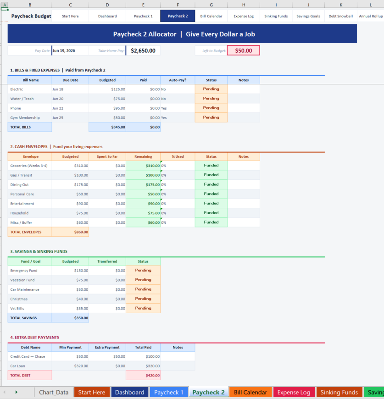The height and width of the screenshot is (399, 384).
Task: Open the Expense Log sheet tab
Action: coord(294,392)
